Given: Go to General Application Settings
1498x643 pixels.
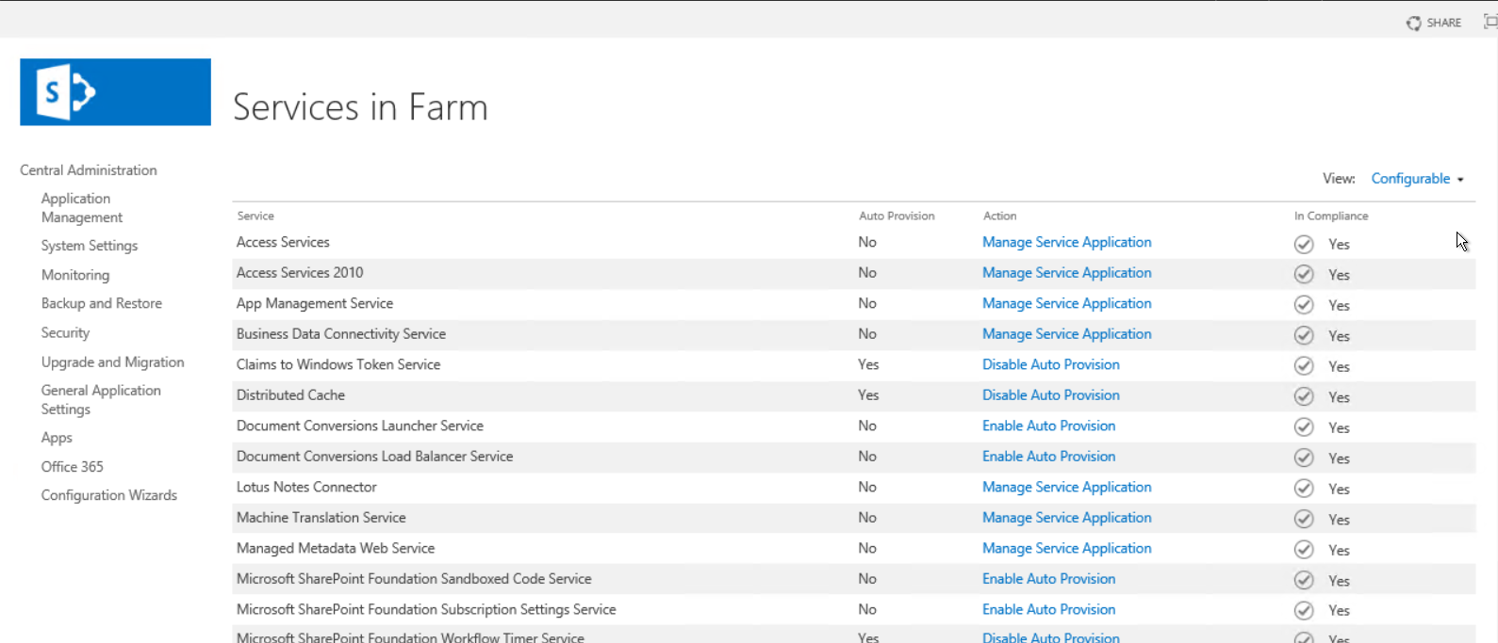Looking at the screenshot, I should (101, 400).
